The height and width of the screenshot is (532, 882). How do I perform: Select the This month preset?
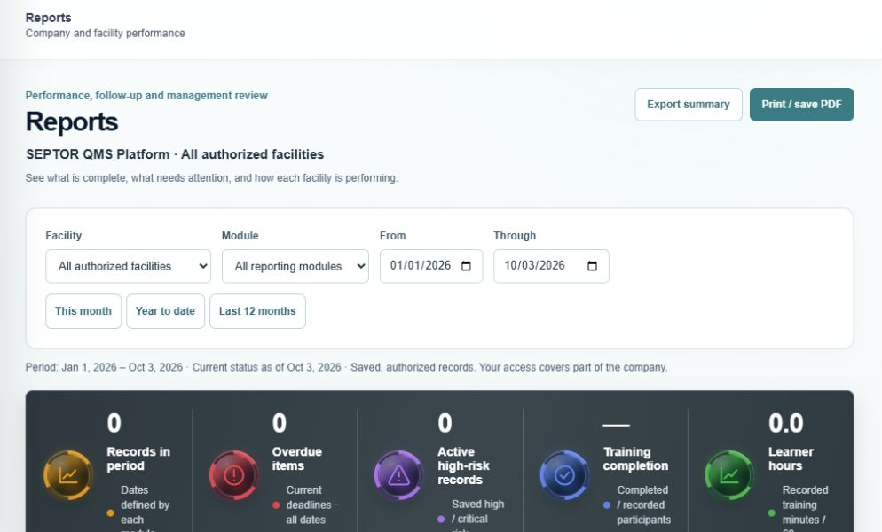(x=83, y=311)
